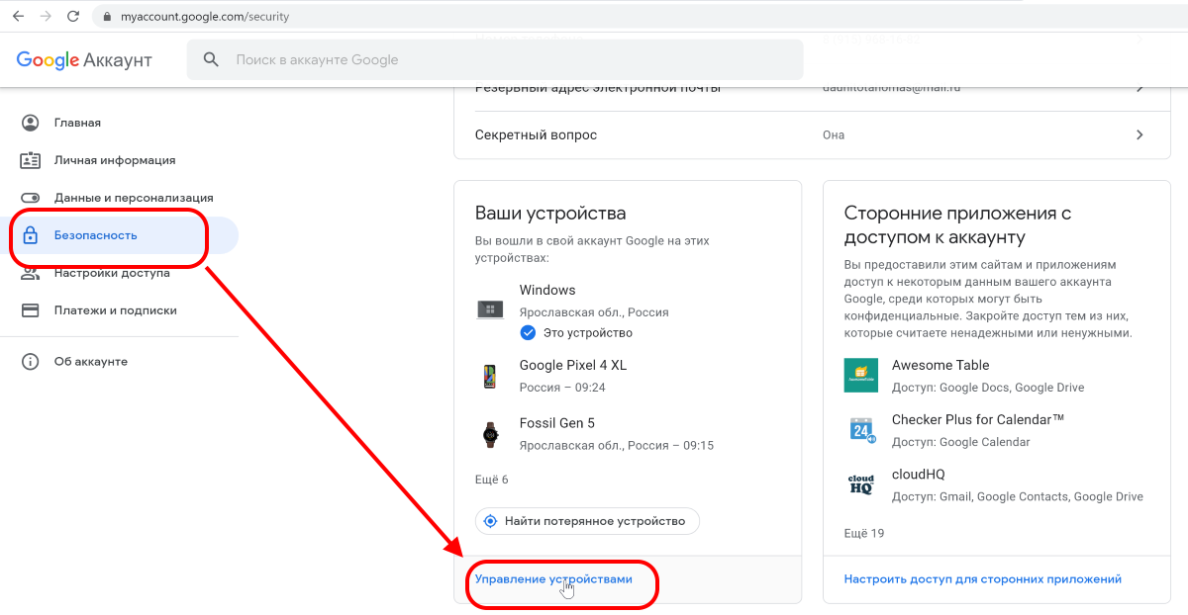Click the Сторонние приложения с доступом heading
This screenshot has height=615, width=1188.
(958, 225)
